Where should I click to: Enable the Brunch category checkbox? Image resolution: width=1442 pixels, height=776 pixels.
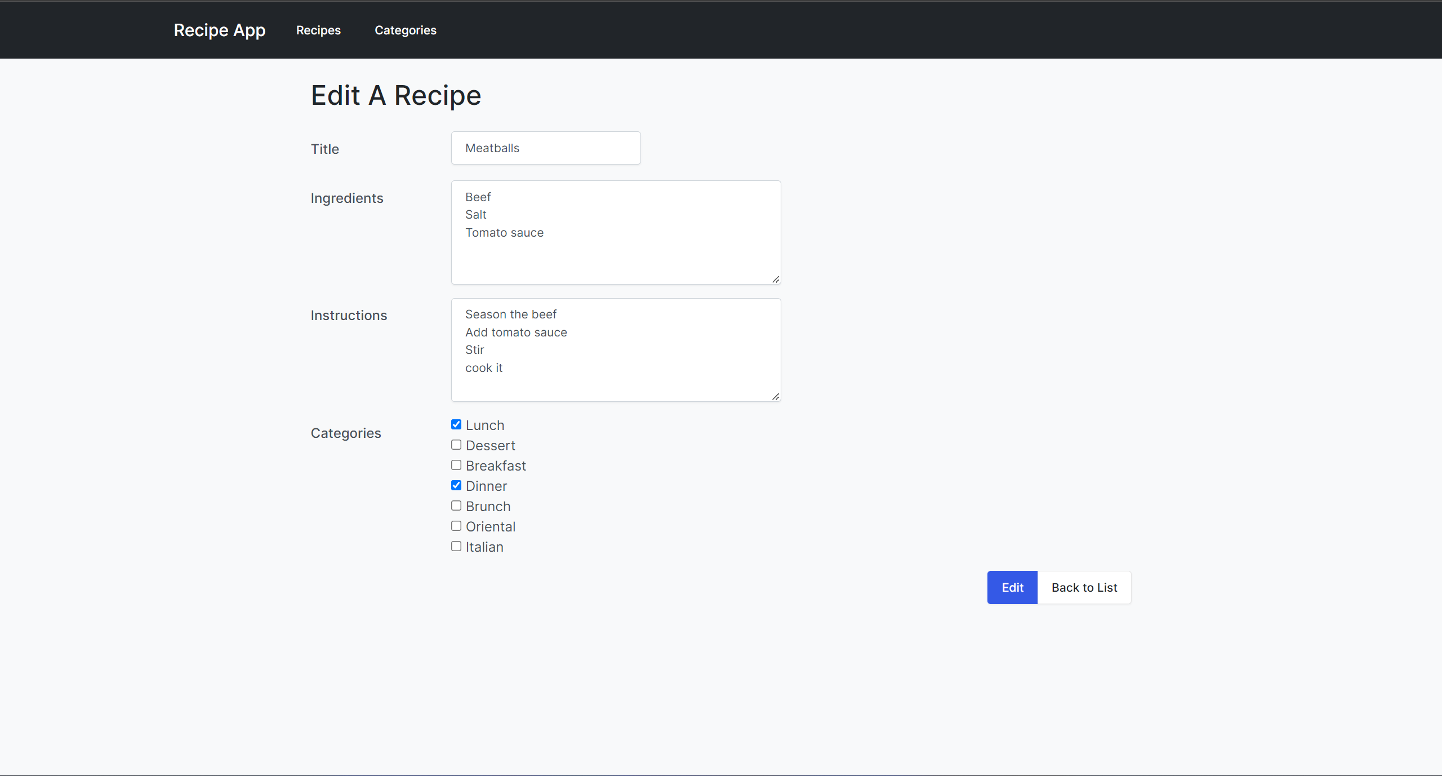pos(456,505)
